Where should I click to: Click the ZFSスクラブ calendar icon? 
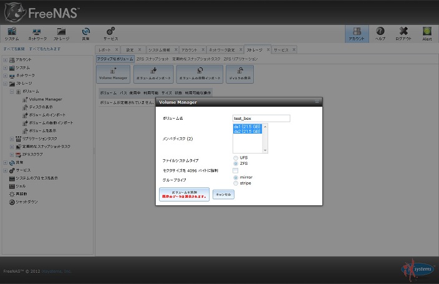18,154
